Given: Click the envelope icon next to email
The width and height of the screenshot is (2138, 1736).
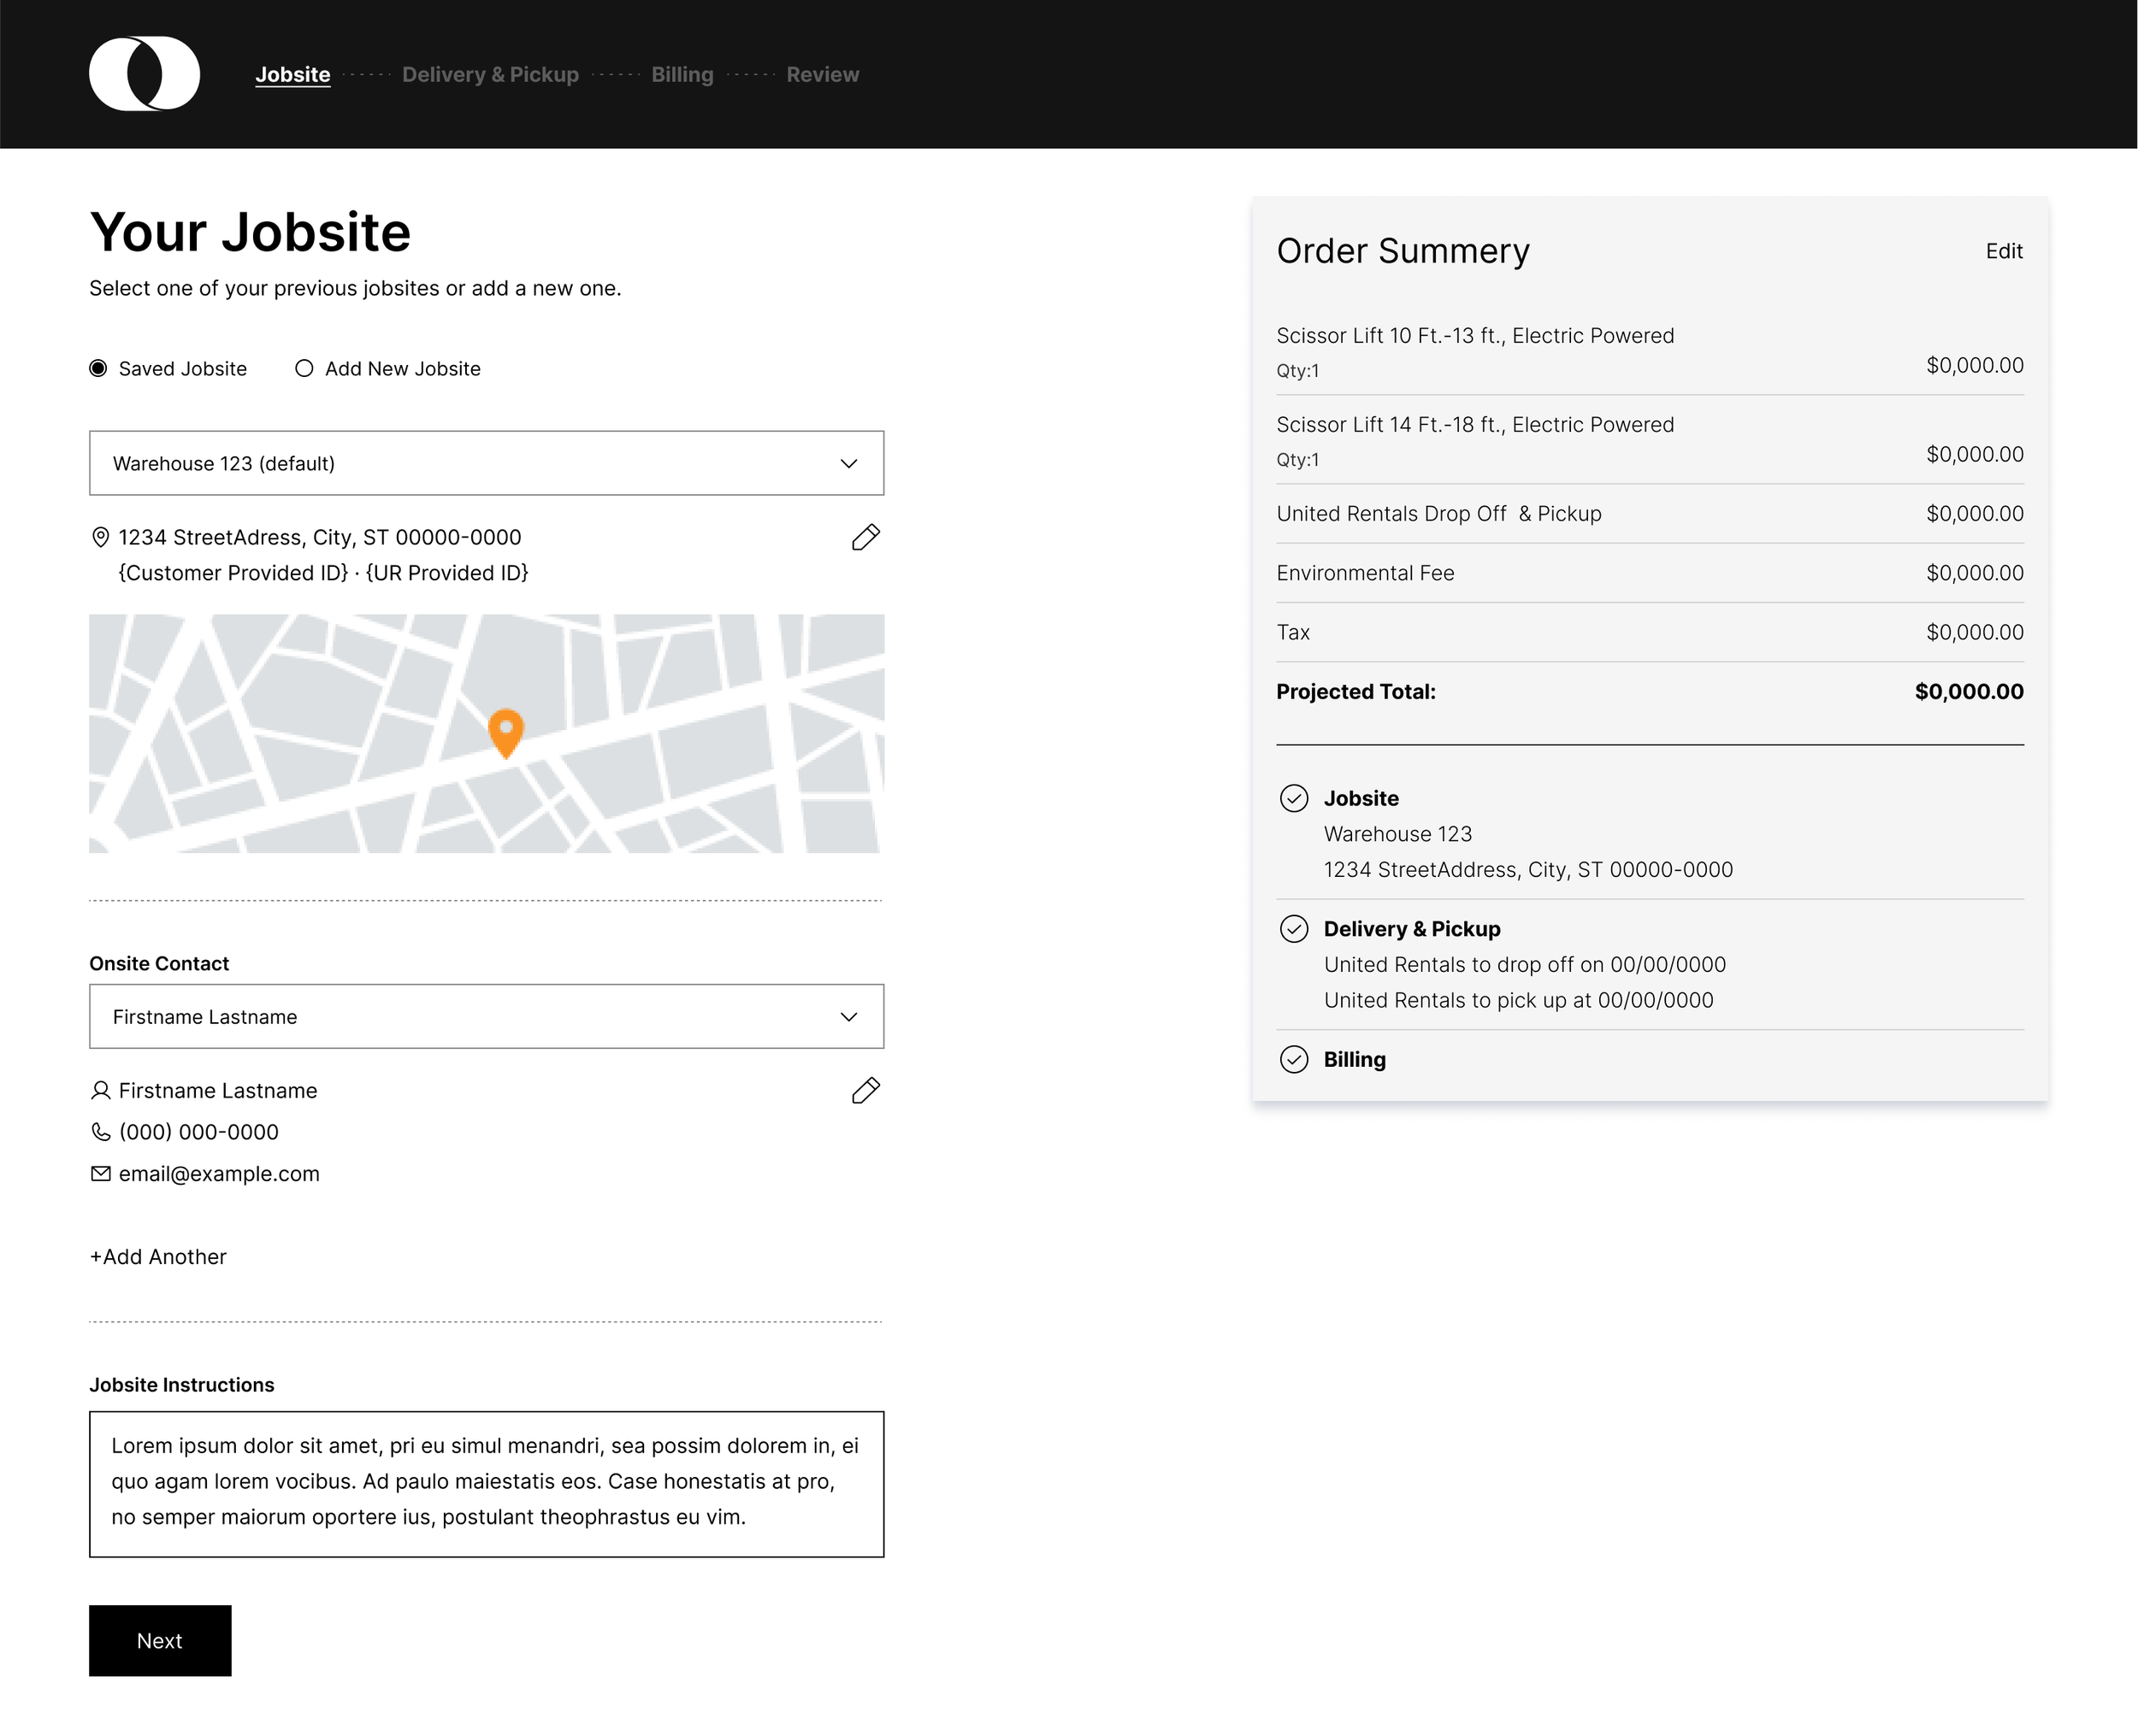Looking at the screenshot, I should (x=101, y=1174).
